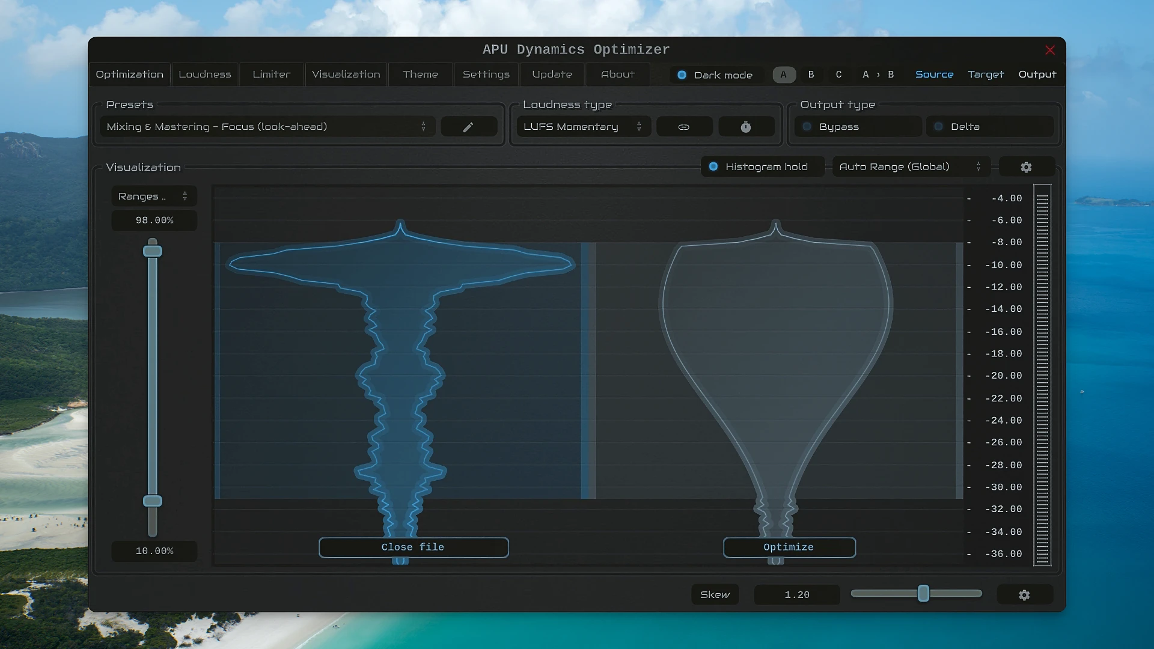Click the vertical level meter strip
1154x649 pixels.
pos(1042,376)
